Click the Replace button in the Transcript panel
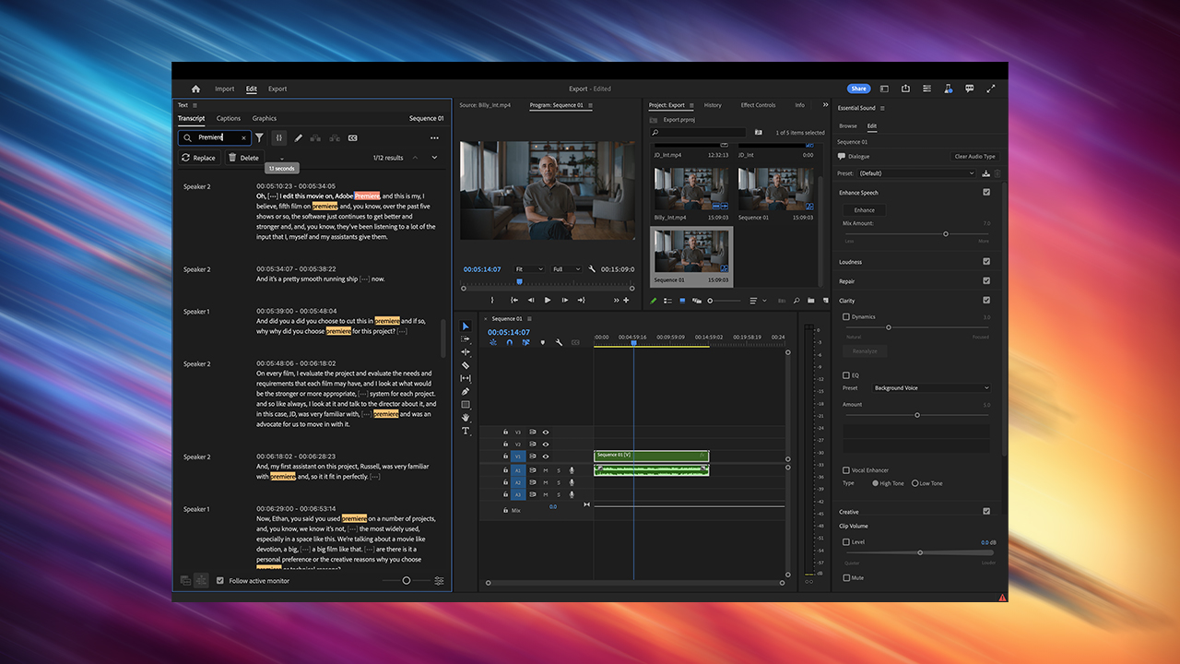This screenshot has width=1180, height=664. 200,157
